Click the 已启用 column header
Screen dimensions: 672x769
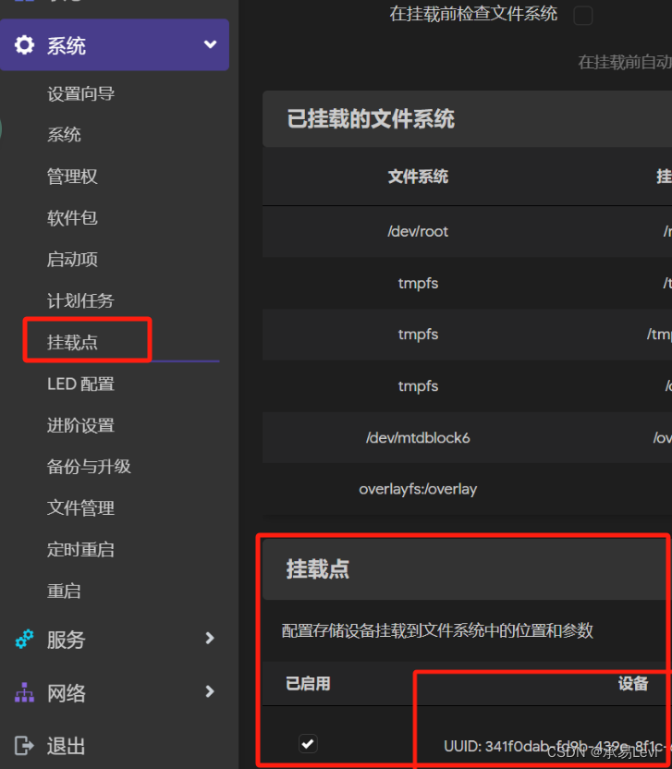click(308, 683)
